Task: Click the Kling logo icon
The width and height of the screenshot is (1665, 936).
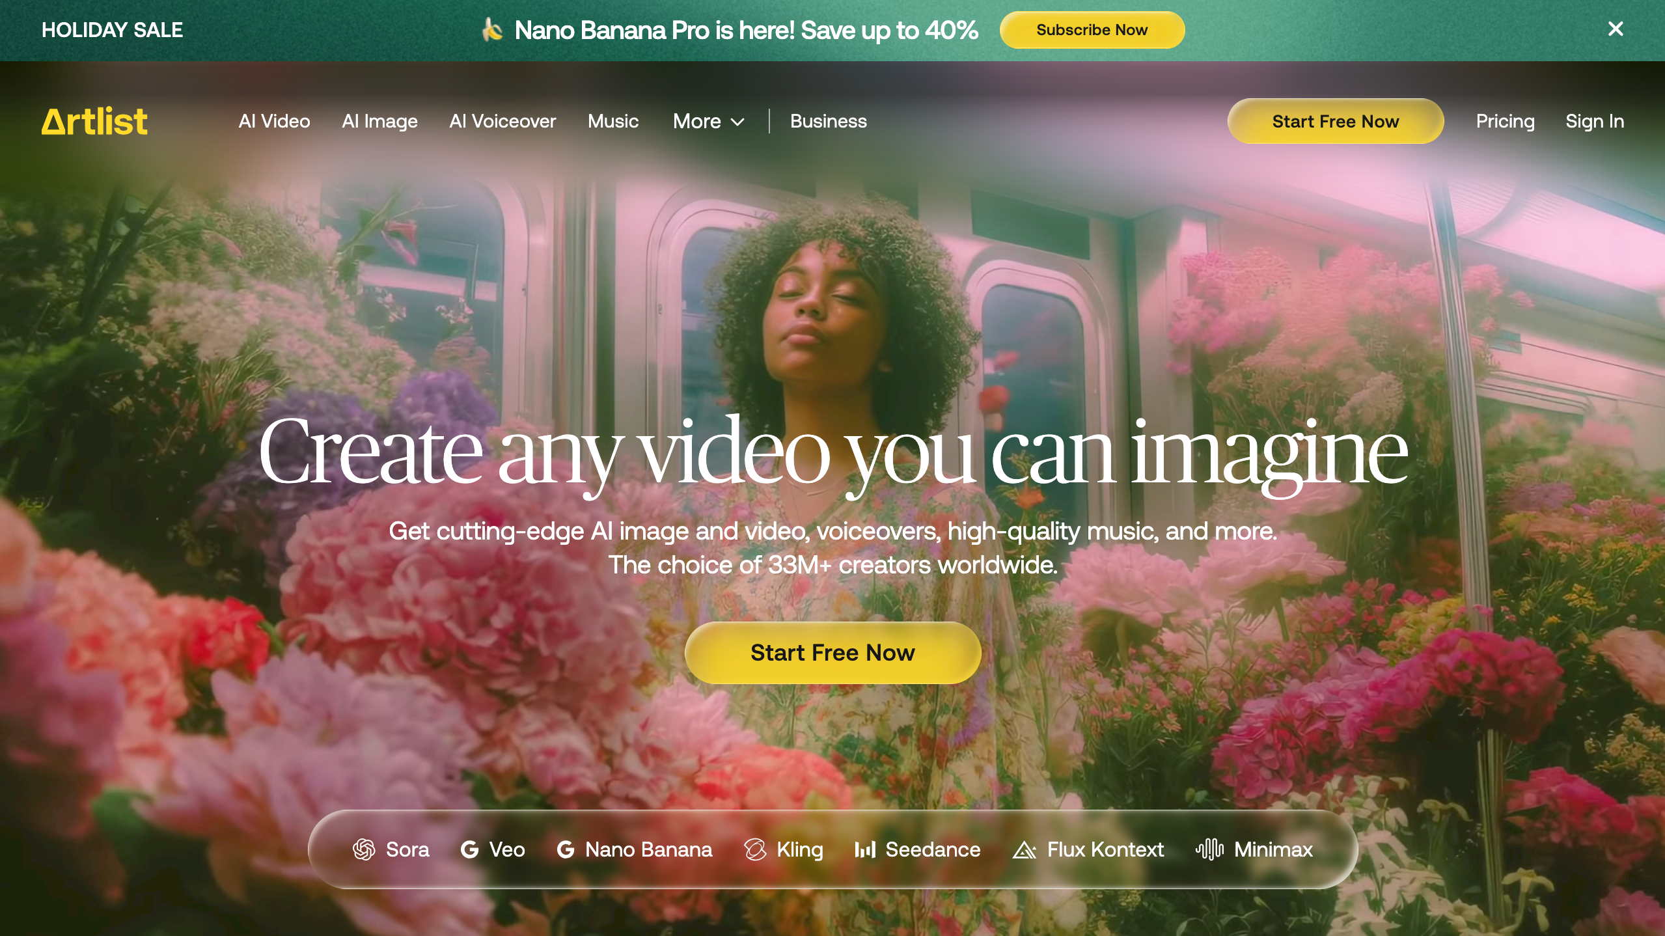Action: 755,849
